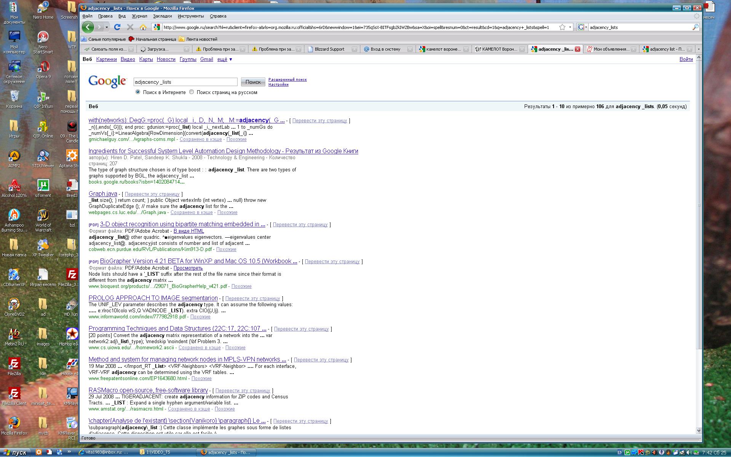Open Ashampoo Burning Studio desktop icon
The width and height of the screenshot is (731, 457).
click(14, 221)
